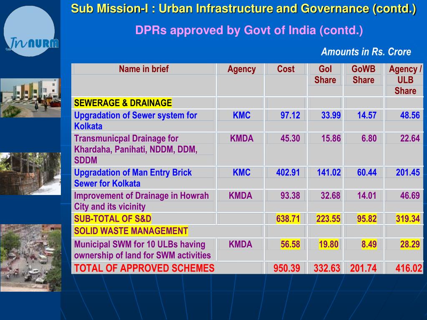427x320 pixels.
Task: Click ULB share value 46.69
Action: [410, 196]
